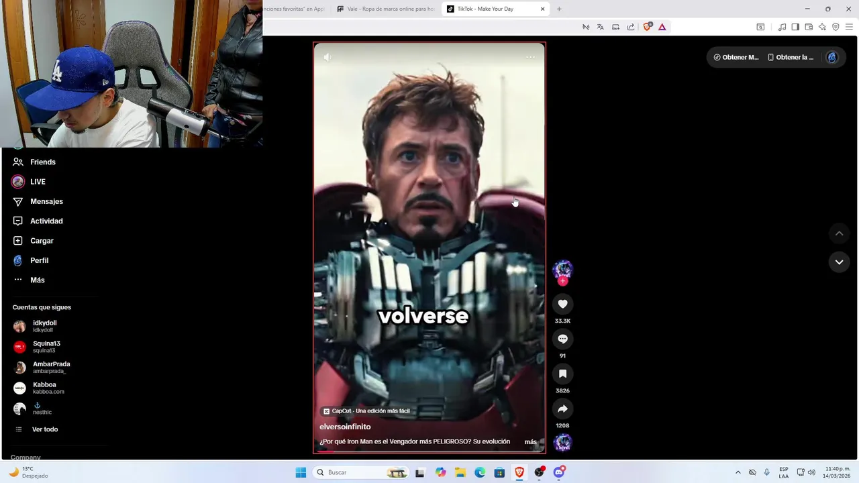The width and height of the screenshot is (859, 483).
Task: Open the Brave Wallet icon
Action: point(809,27)
